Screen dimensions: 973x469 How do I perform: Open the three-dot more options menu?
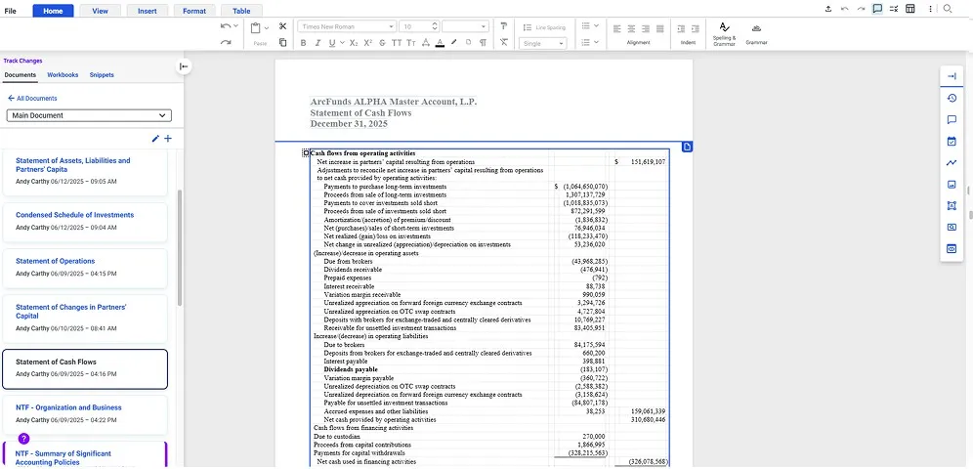point(930,9)
